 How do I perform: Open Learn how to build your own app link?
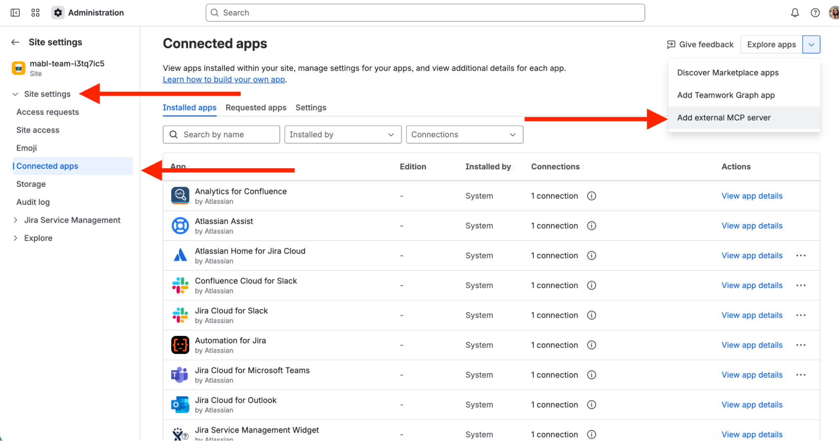(x=224, y=80)
